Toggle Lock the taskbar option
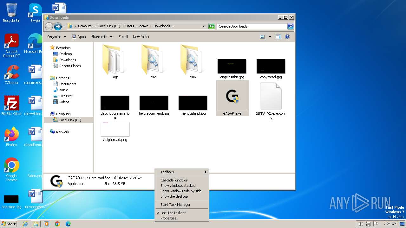Screen dimensions: 406x228 pos(182,213)
